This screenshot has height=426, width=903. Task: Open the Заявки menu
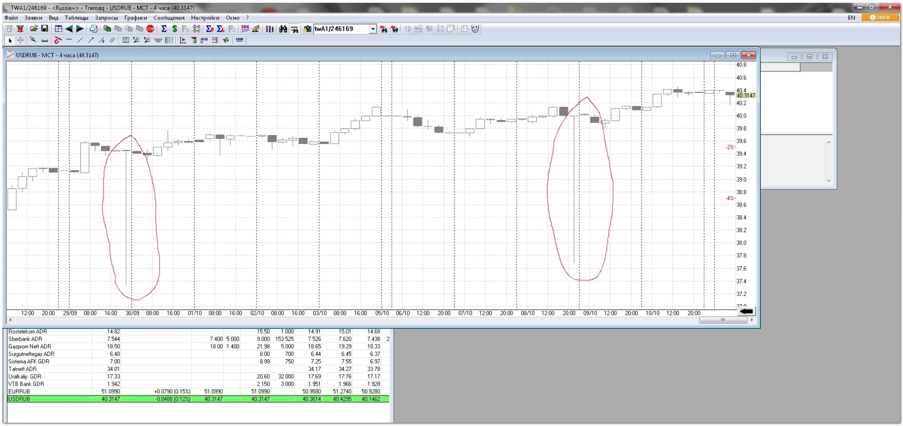click(33, 18)
